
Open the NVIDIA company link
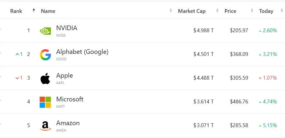tap(67, 28)
